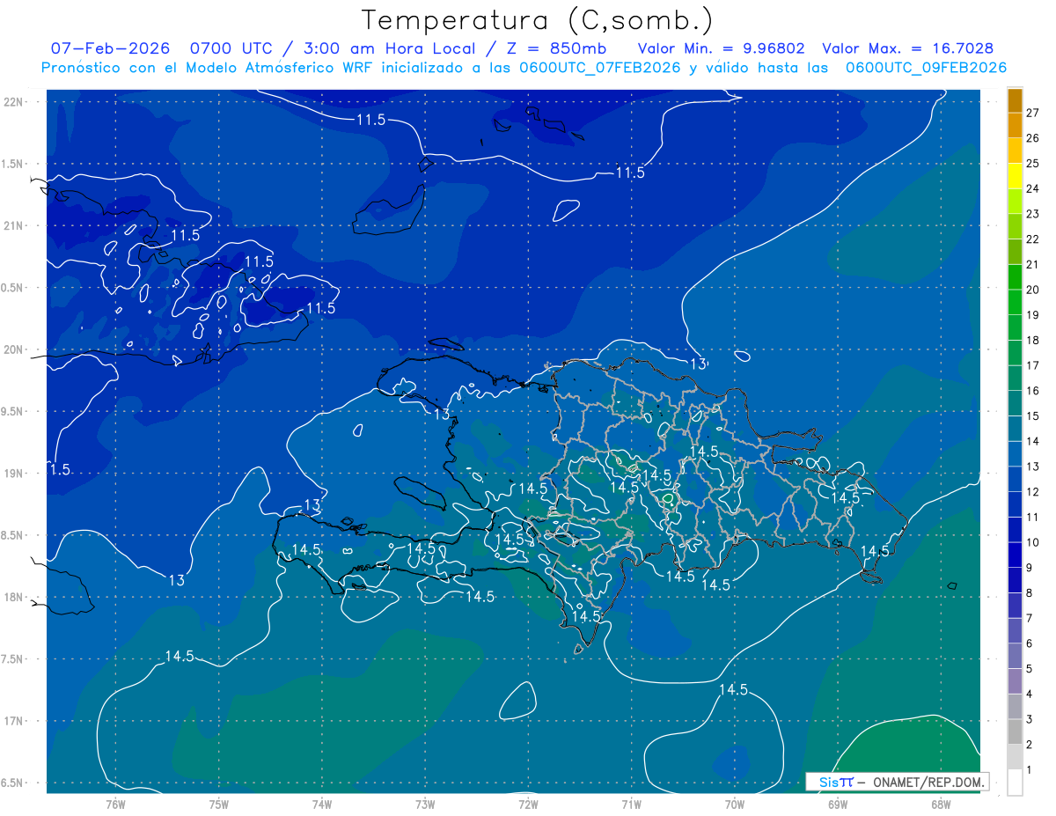This screenshot has height=816, width=1056.
Task: Click the "Temperatura (C,somb.)" map title
Action: pos(537,20)
